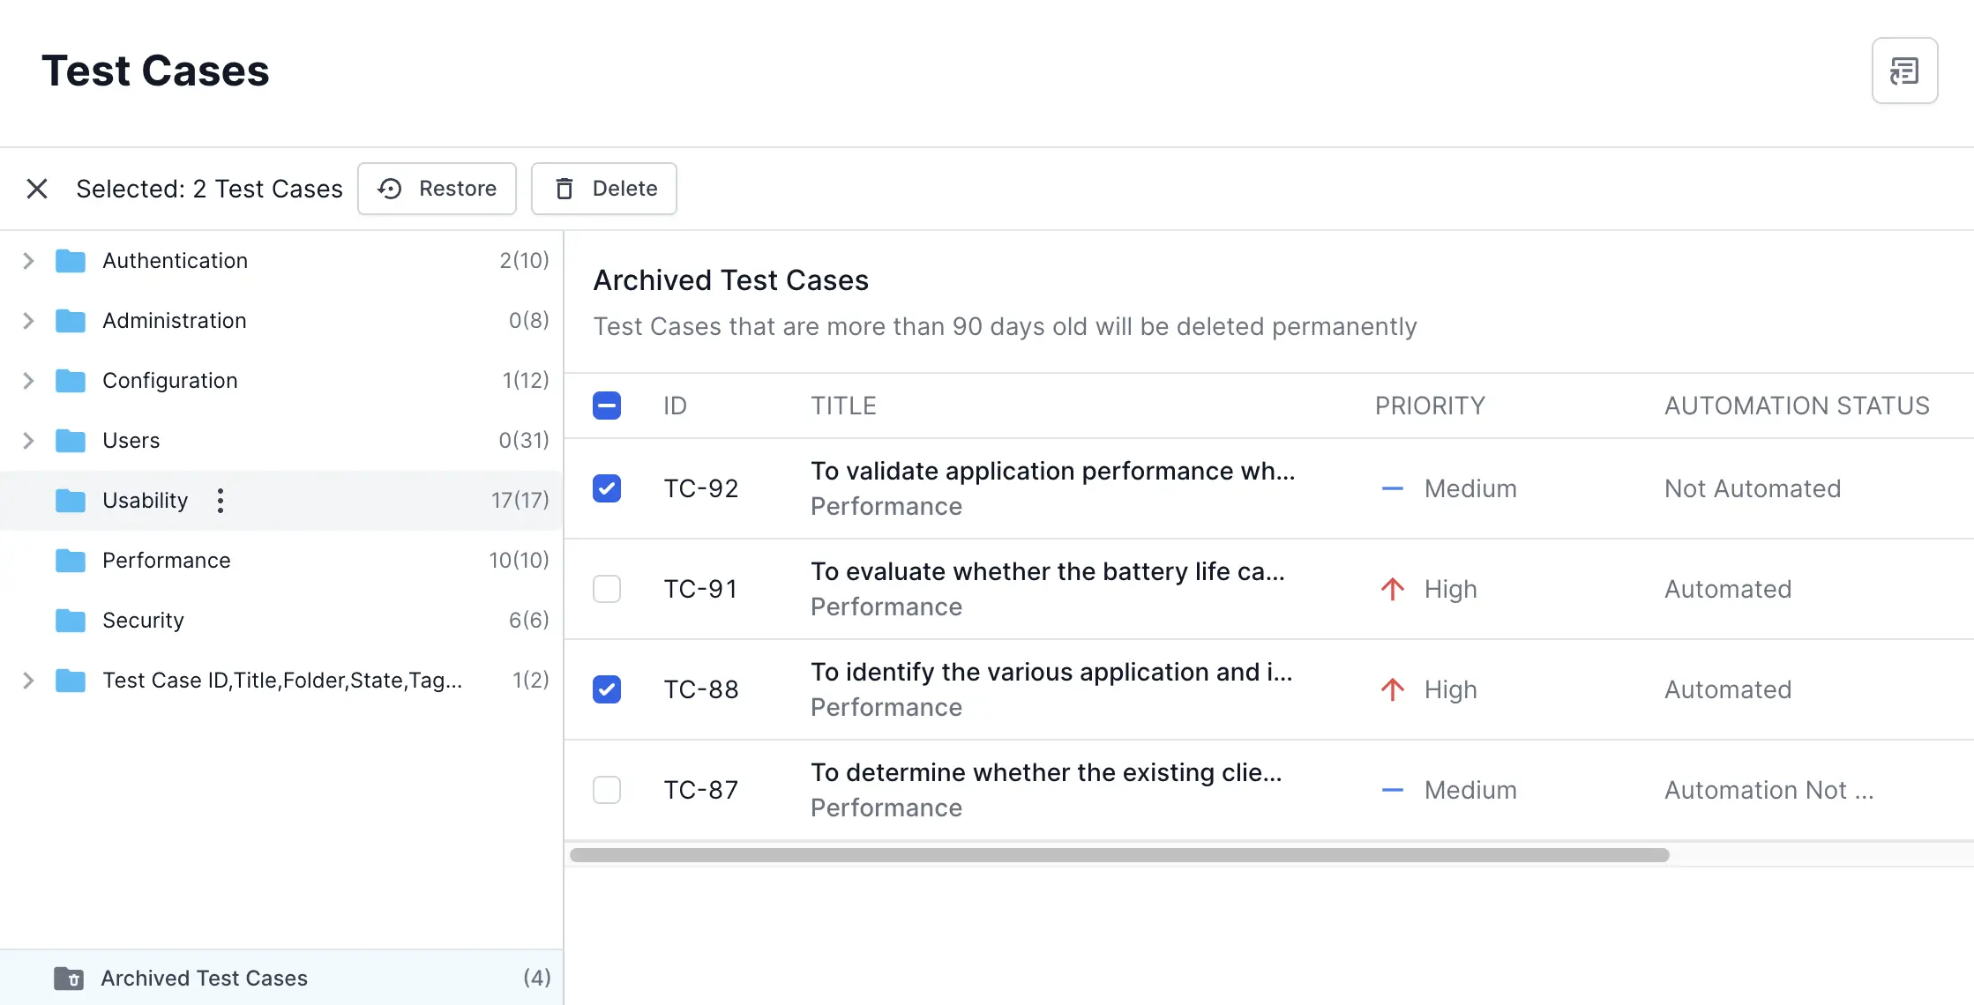
Task: Click the Security folder icon
Action: tap(71, 621)
